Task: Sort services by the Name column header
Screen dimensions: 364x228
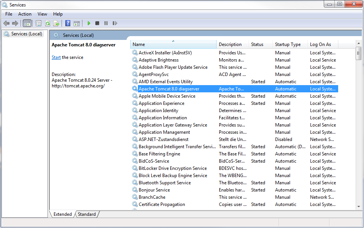Action: click(173, 44)
